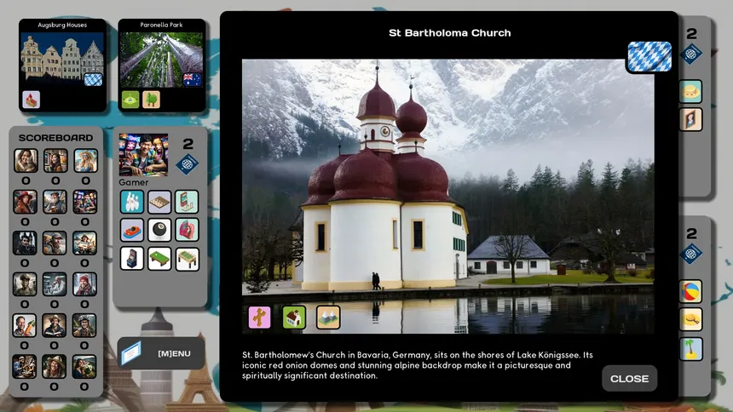Click the passport icon in the Gamer panel
733x412 pixels.
(187, 164)
